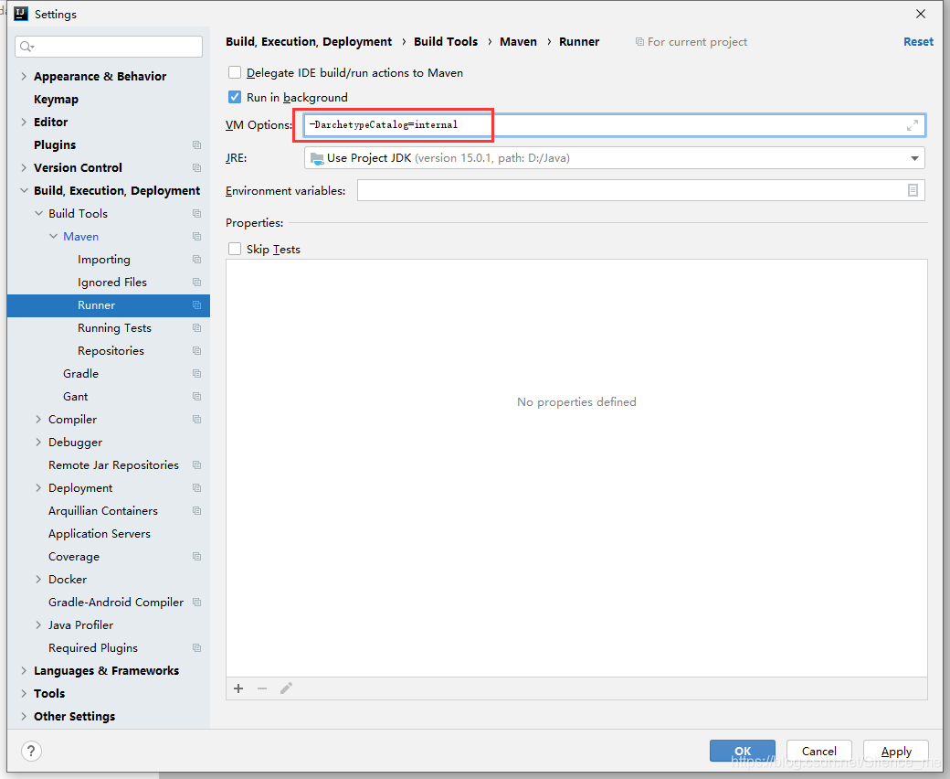This screenshot has height=779, width=950.
Task: Enable the Skip Tests checkbox
Action: coord(235,250)
